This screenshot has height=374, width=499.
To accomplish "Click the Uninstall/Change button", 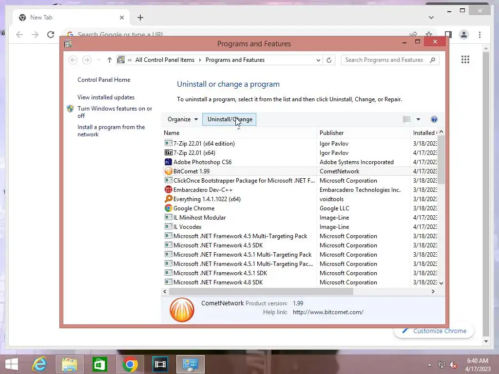I will click(x=229, y=119).
